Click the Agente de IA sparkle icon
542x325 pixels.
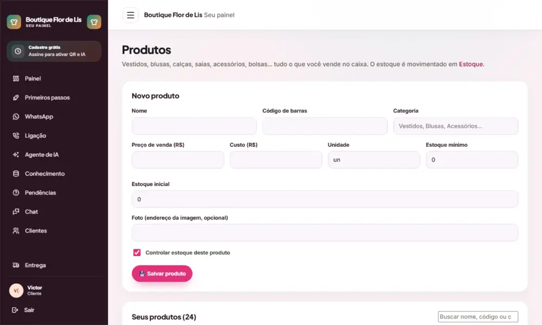pyautogui.click(x=16, y=155)
